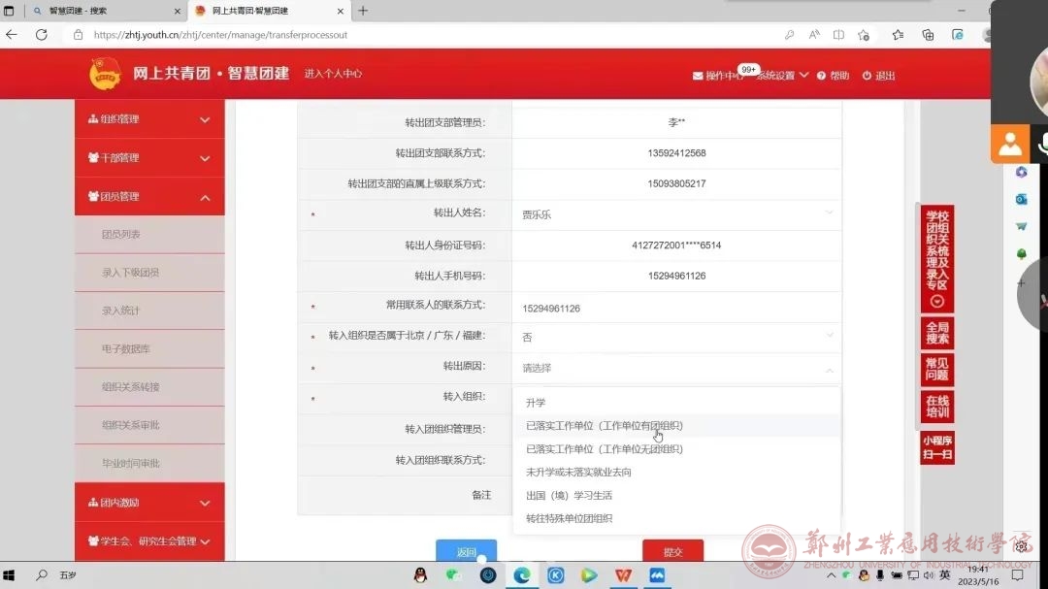
Task: Open WPS Office from the taskbar
Action: click(622, 575)
